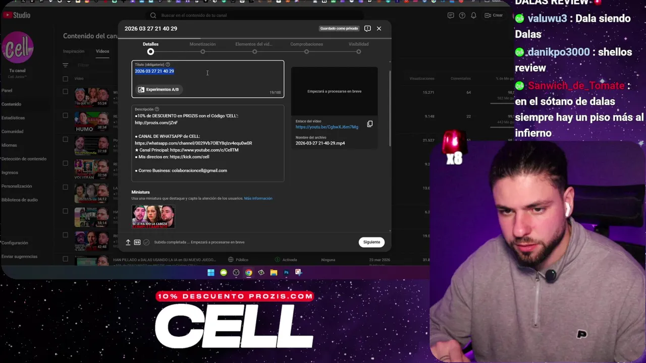The width and height of the screenshot is (646, 363).
Task: Open the youtu.be video link
Action: tap(327, 127)
